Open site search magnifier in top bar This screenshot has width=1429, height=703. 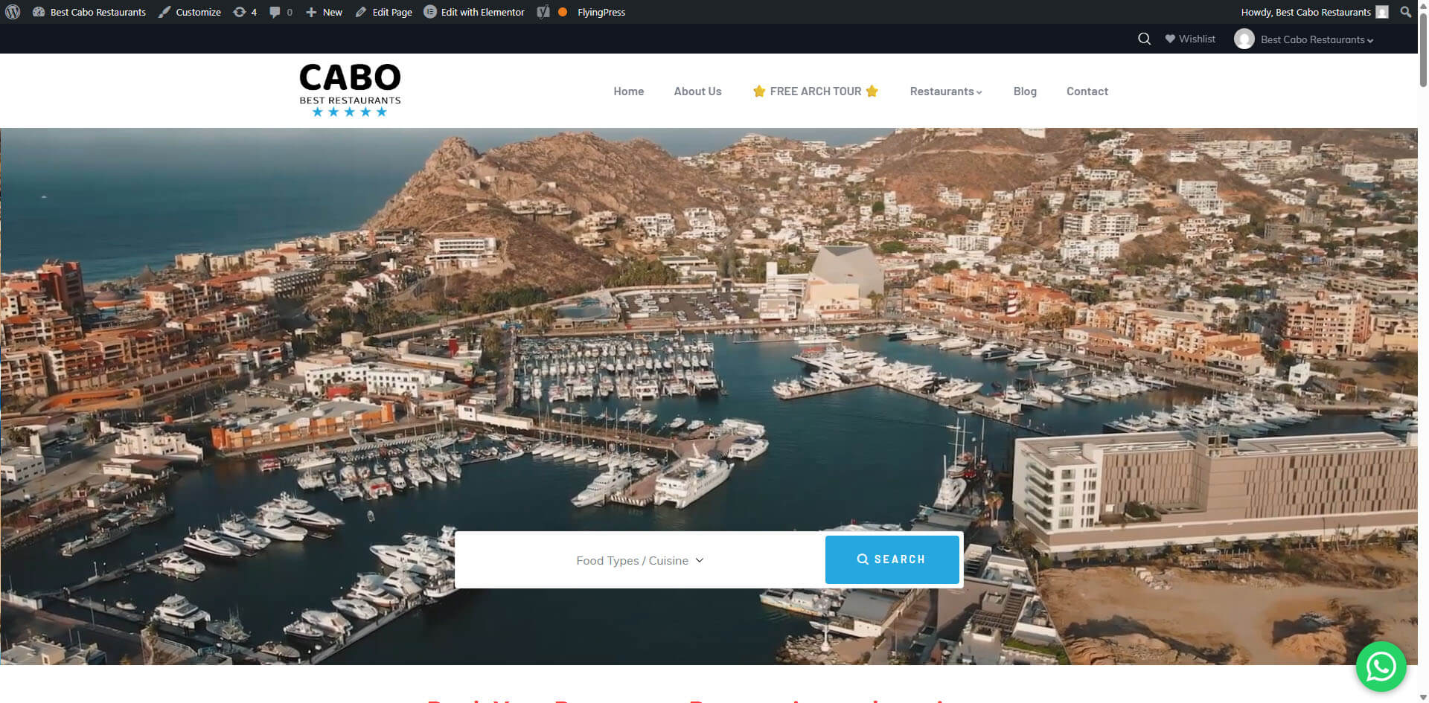[x=1145, y=39]
